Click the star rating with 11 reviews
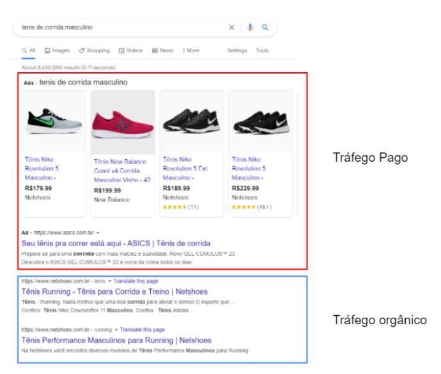441x374 pixels. click(181, 207)
